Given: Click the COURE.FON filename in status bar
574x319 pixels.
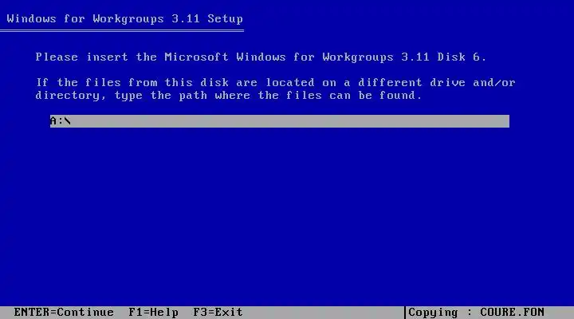Looking at the screenshot, I should (x=512, y=313).
